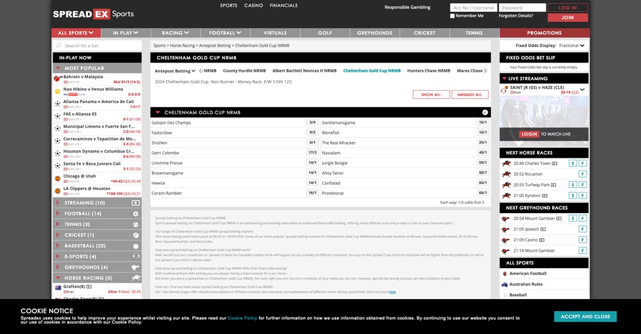This screenshot has height=334, width=641.
Task: Click the football icon in the Football (14) row
Action: 135,214
